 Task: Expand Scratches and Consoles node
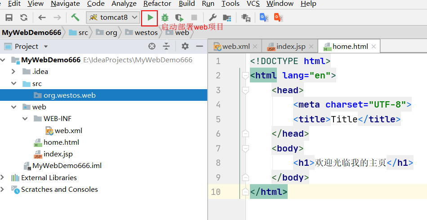pyautogui.click(x=2, y=190)
